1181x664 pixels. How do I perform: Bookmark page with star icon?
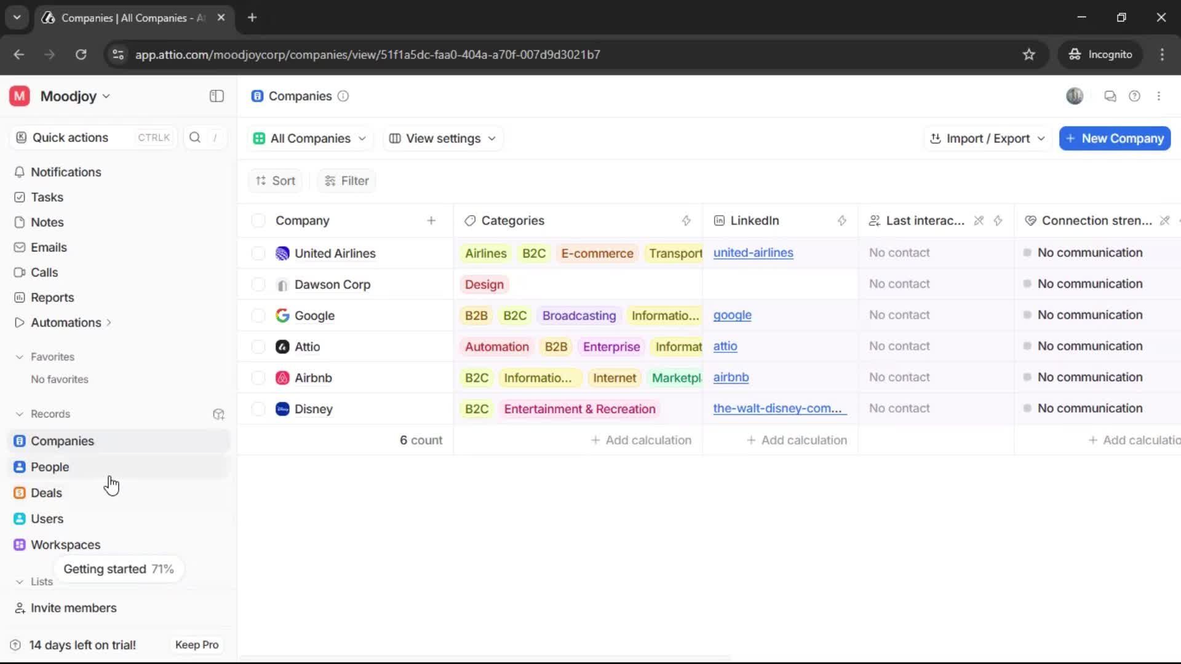coord(1028,54)
